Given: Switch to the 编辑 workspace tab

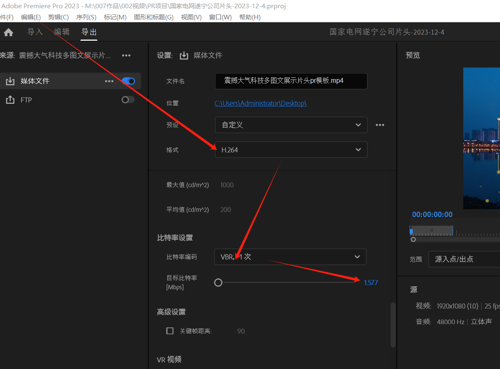Looking at the screenshot, I should pos(62,32).
